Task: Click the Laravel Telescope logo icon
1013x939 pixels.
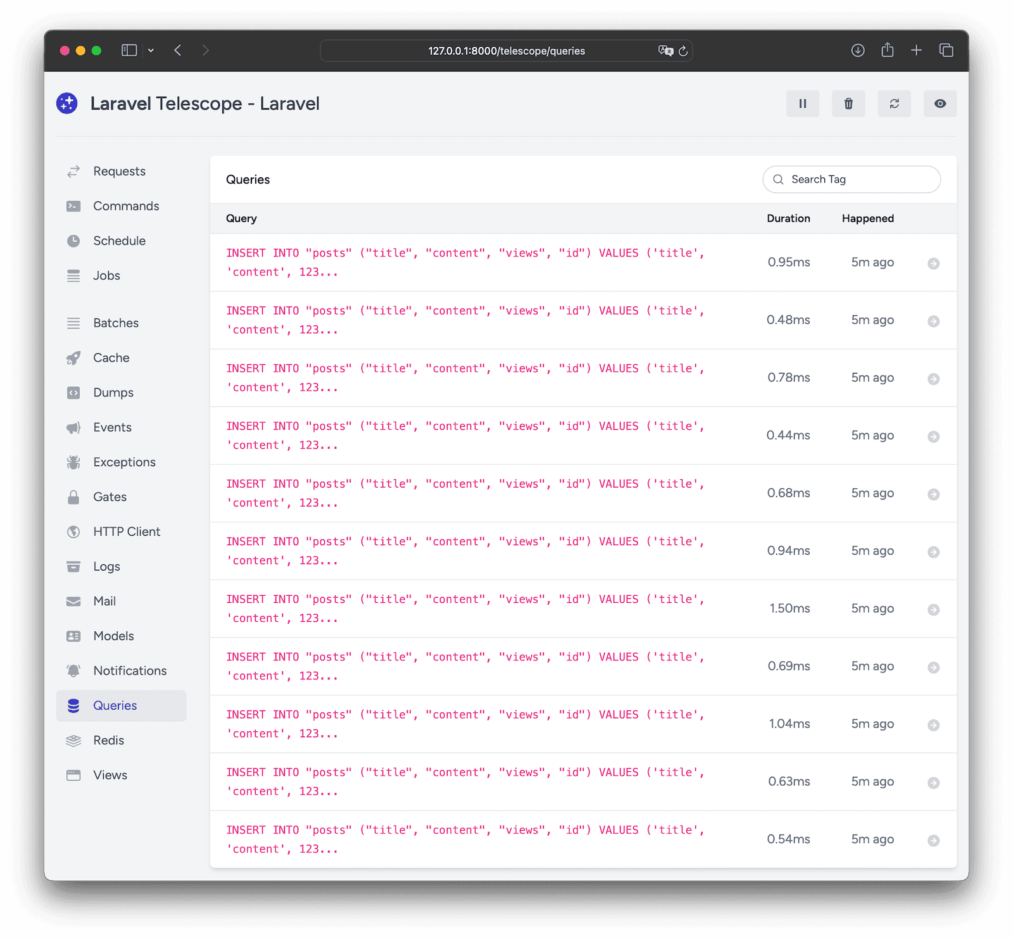Action: pos(67,103)
